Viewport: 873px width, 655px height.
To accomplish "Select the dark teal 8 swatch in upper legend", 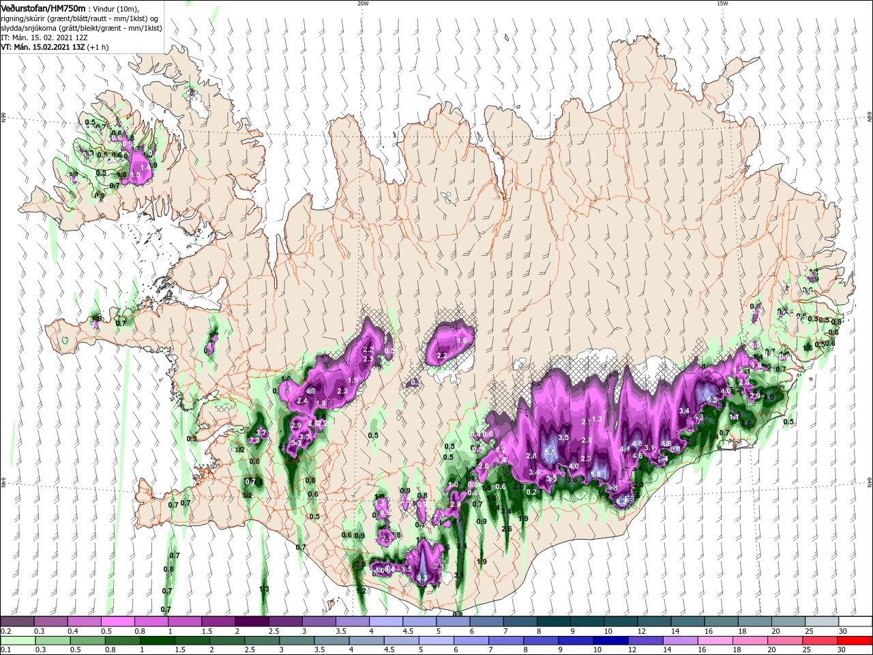I will coord(552,622).
